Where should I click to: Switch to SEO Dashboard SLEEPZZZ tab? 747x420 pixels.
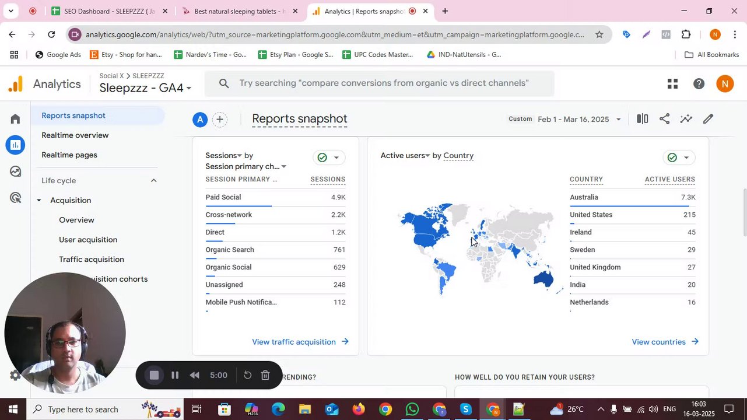tap(110, 11)
